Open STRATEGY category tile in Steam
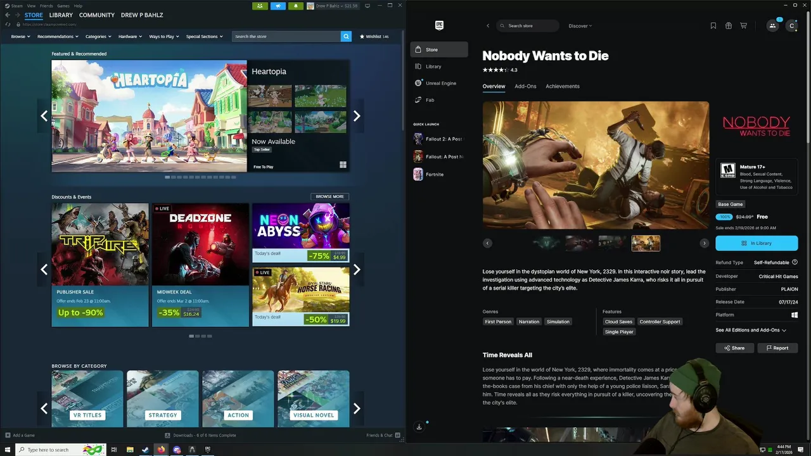Screen dimensions: 811x456 pyautogui.click(x=163, y=399)
